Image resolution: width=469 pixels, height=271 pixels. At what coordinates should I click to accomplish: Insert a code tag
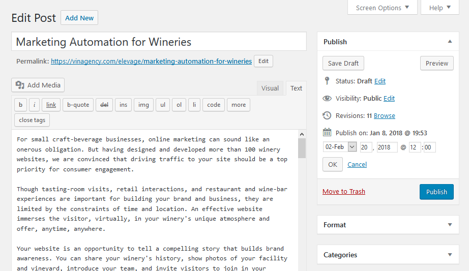214,105
